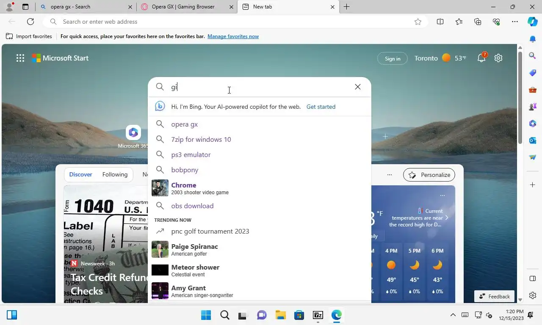Open sidebar Microsoft 365 icon

(533, 124)
